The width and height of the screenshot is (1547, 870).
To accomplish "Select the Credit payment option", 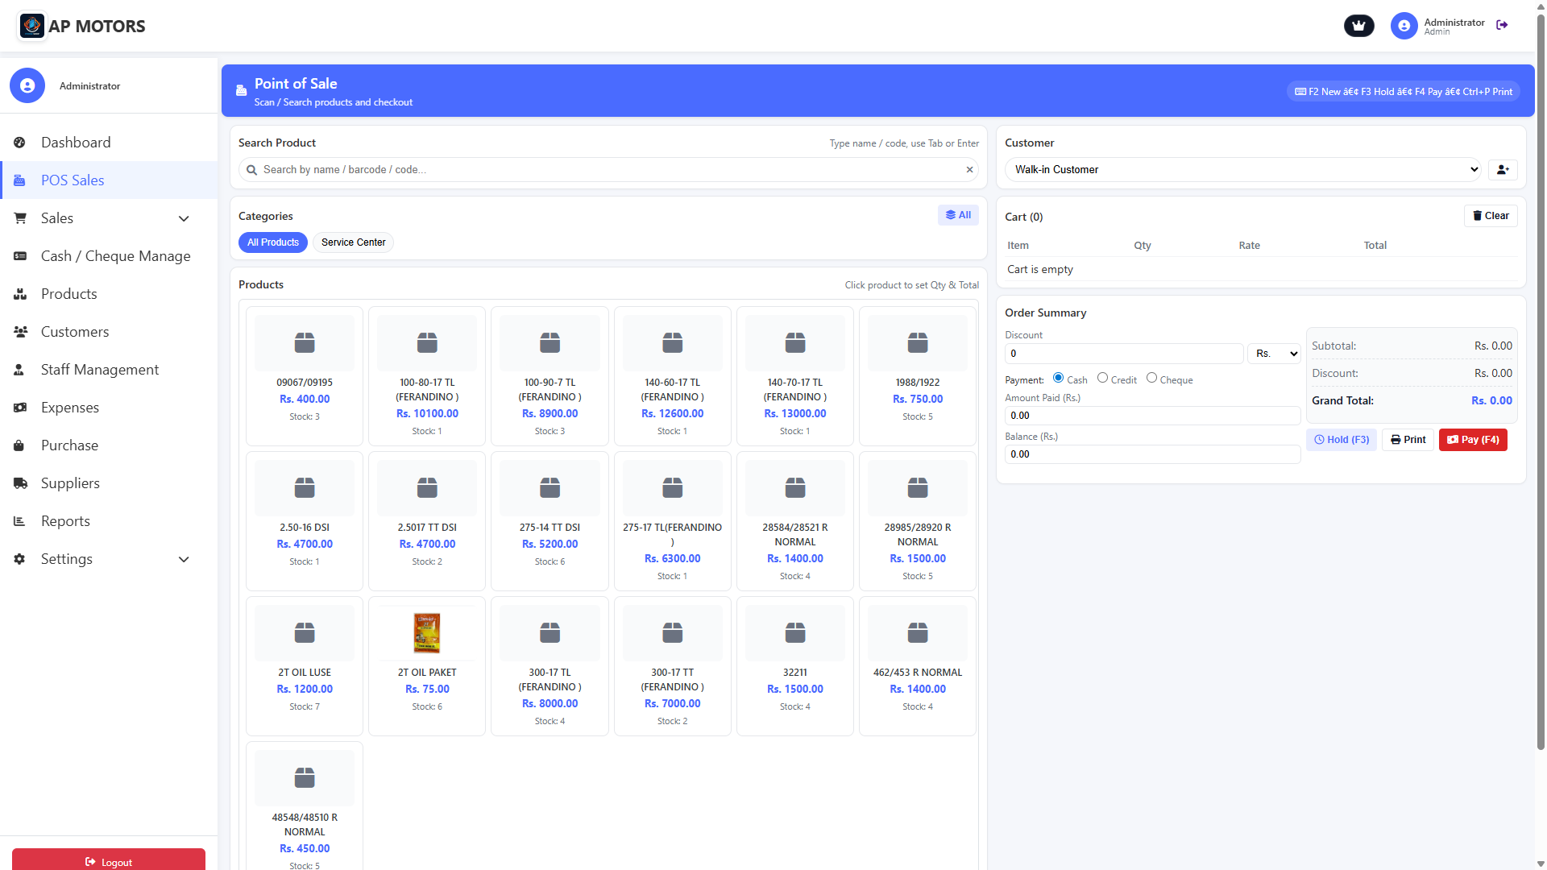I will coord(1102,378).
